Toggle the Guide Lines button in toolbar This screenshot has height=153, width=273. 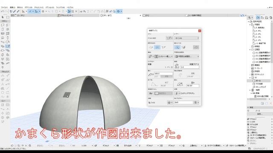point(30,11)
